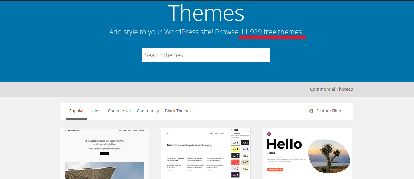
Task: Select the white Aa style swatch with border
Action: (235, 143)
